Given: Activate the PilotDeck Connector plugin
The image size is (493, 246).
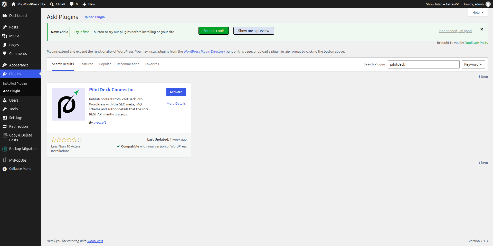Looking at the screenshot, I should [176, 92].
